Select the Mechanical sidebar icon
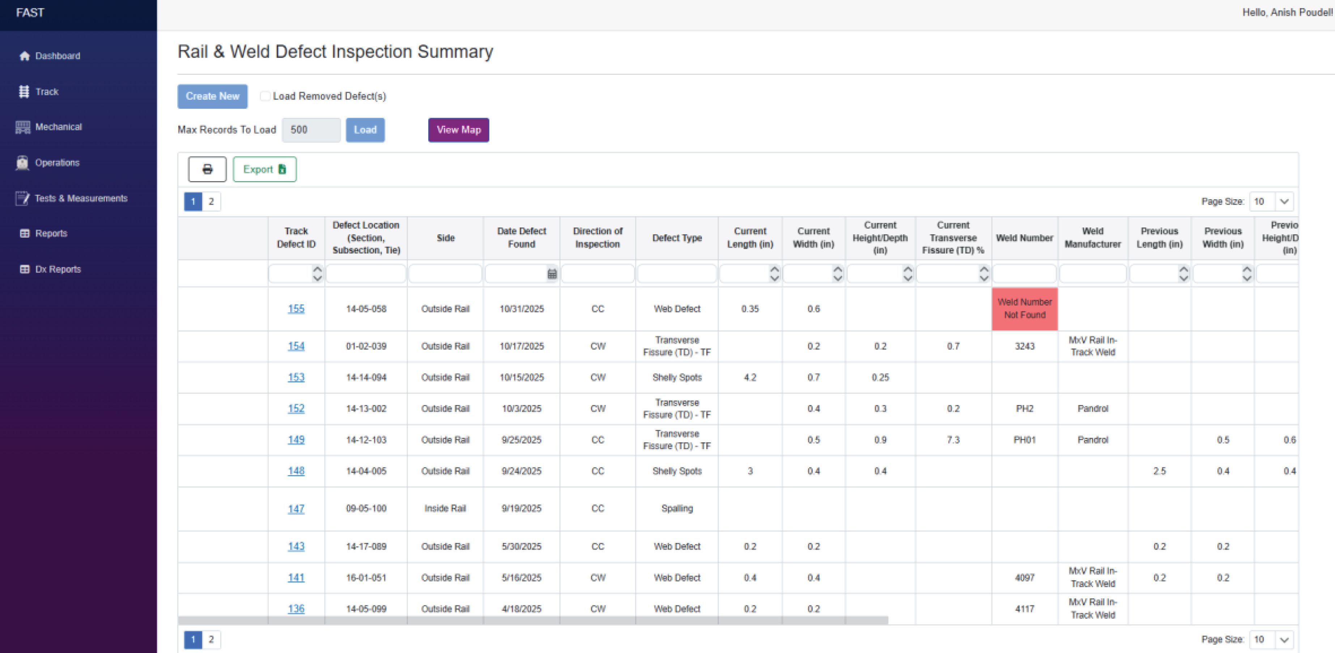1335x653 pixels. click(22, 127)
